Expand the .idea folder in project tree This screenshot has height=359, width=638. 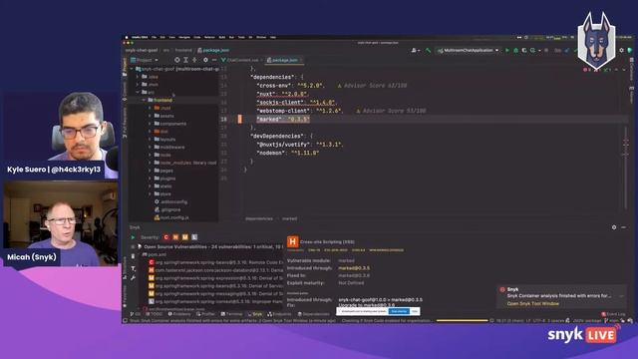[x=138, y=77]
